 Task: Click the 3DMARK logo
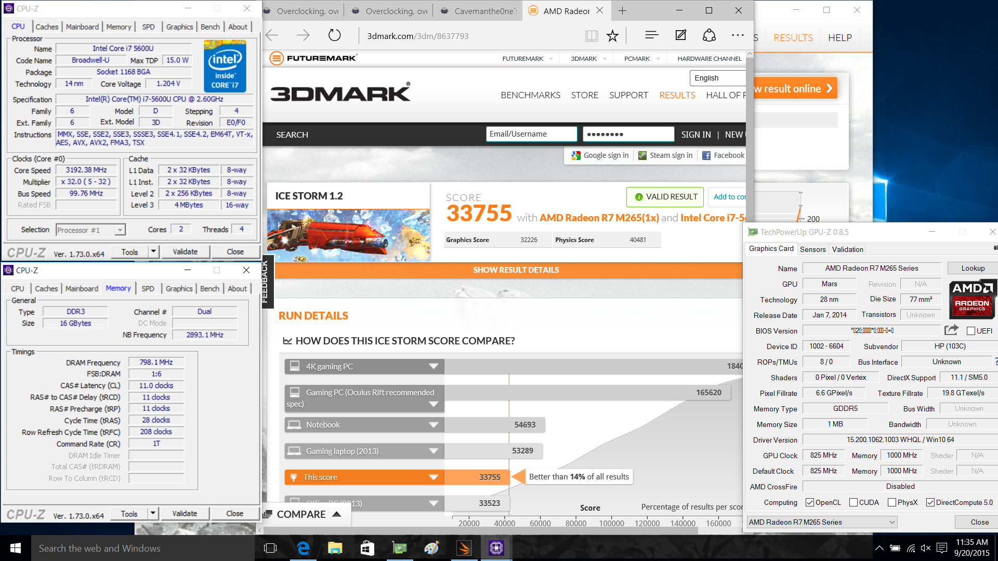click(x=340, y=93)
